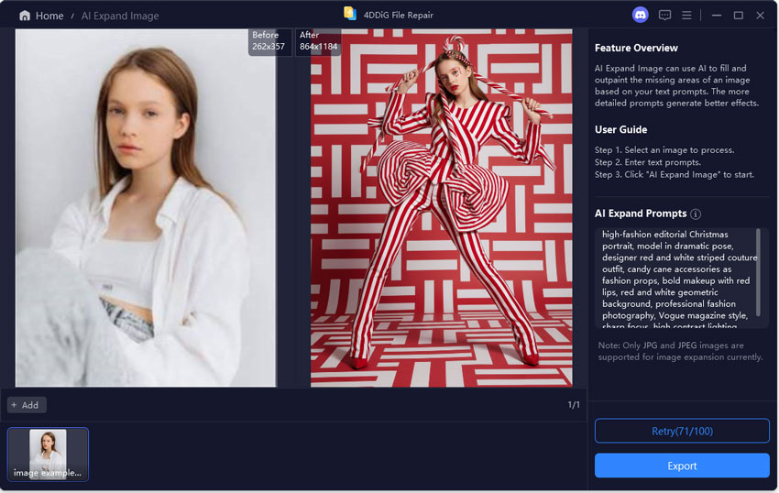Viewport: 779px width, 493px height.
Task: Minimize the 4DDiG window
Action: (x=716, y=16)
